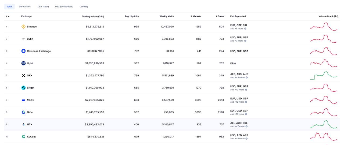Open the HTX exchange name link
This screenshot has width=344, height=145.
point(30,124)
